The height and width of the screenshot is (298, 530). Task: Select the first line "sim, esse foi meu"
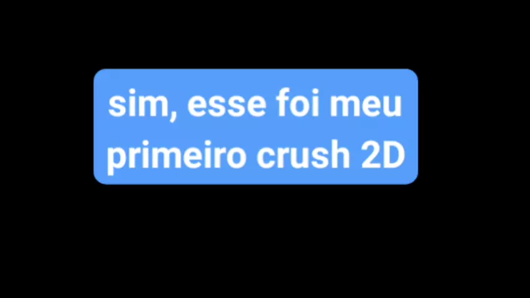click(x=255, y=104)
